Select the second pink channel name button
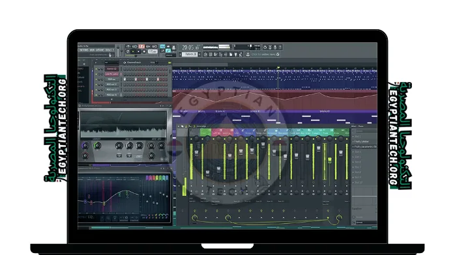Image resolution: width=455 pixels, height=255 pixels. point(111,74)
